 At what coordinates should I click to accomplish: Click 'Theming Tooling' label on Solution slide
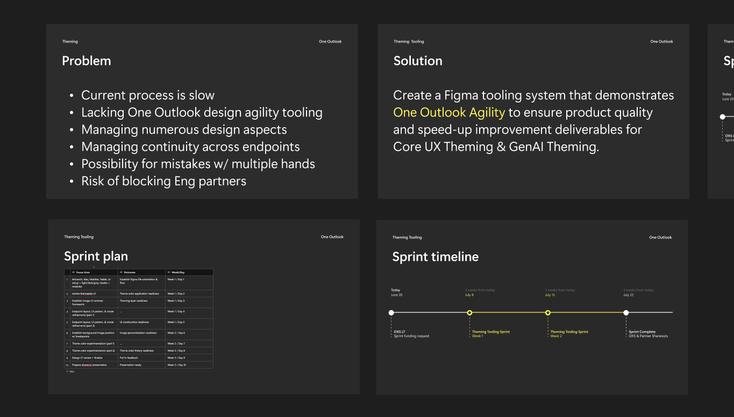(x=409, y=41)
